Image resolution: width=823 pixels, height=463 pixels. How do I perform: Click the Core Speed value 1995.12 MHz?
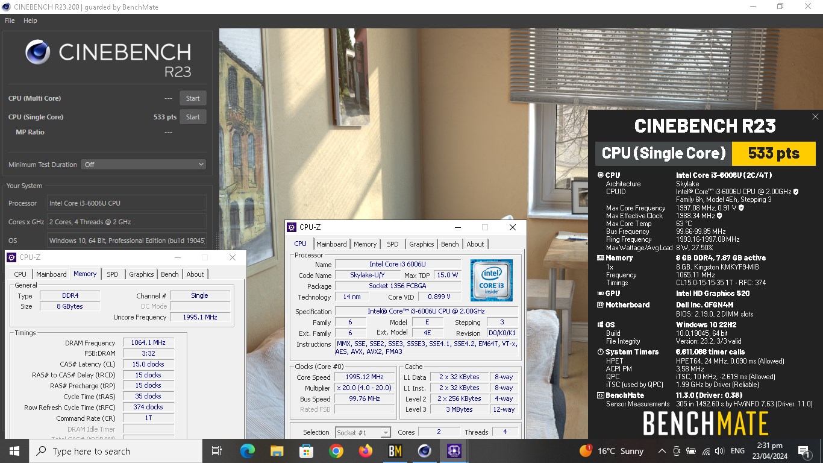pos(365,377)
